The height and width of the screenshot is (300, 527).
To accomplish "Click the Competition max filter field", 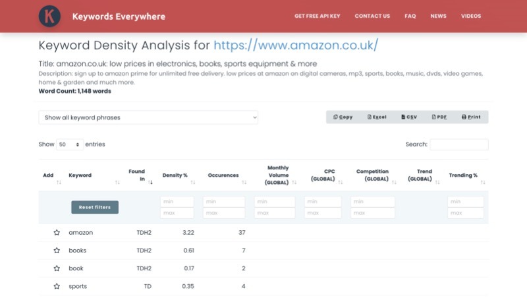I will coord(373,213).
